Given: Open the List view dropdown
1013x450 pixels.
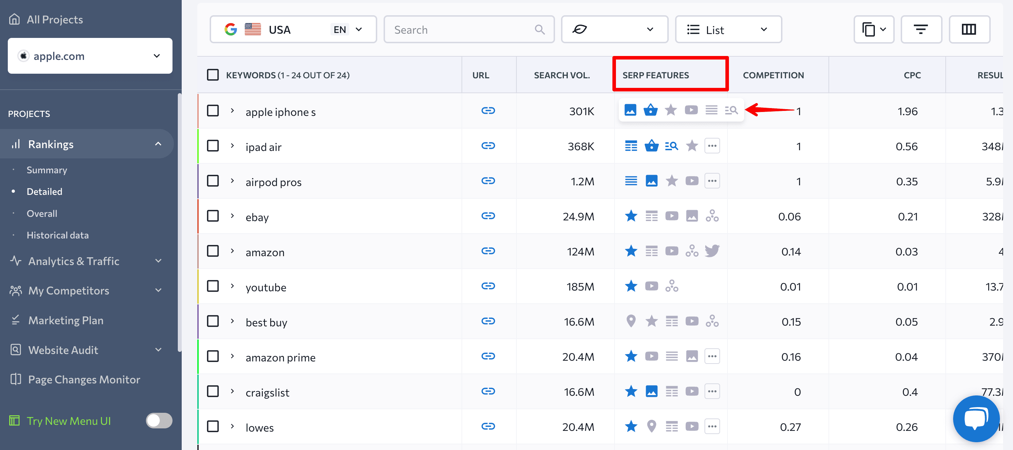Looking at the screenshot, I should (x=728, y=29).
